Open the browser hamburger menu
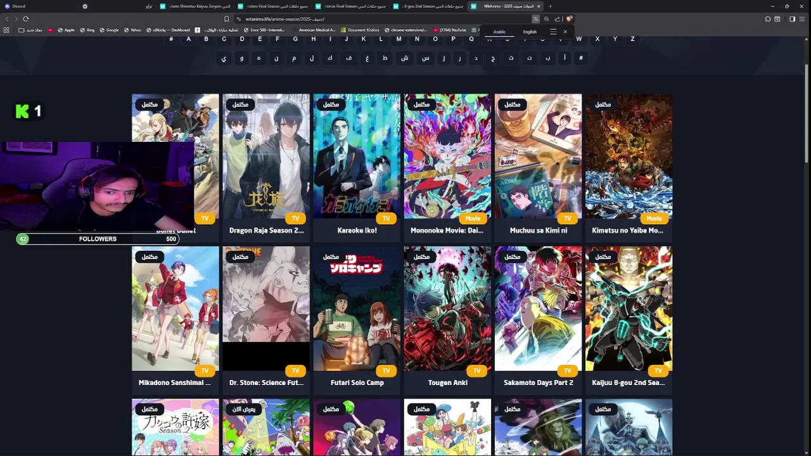The height and width of the screenshot is (456, 811). point(802,19)
